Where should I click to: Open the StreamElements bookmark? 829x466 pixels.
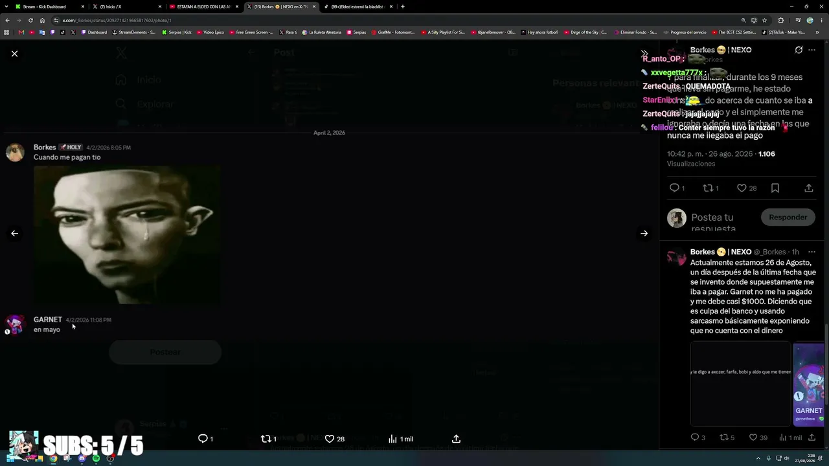(x=134, y=32)
